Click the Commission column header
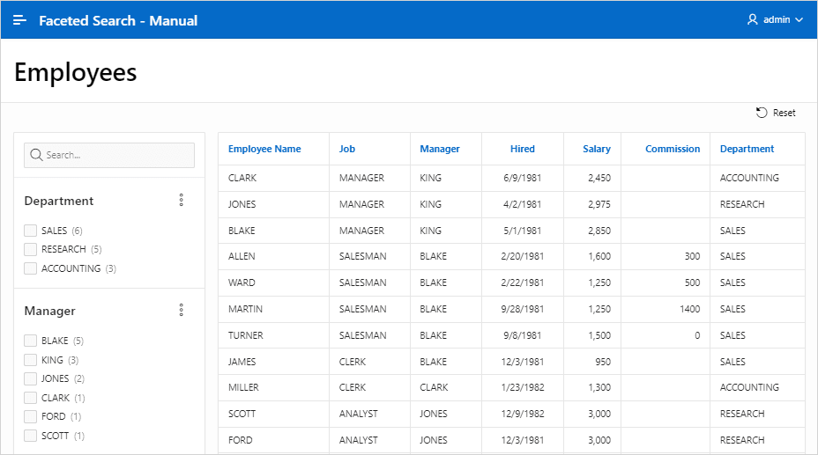Viewport: 818px width, 455px height. 673,149
